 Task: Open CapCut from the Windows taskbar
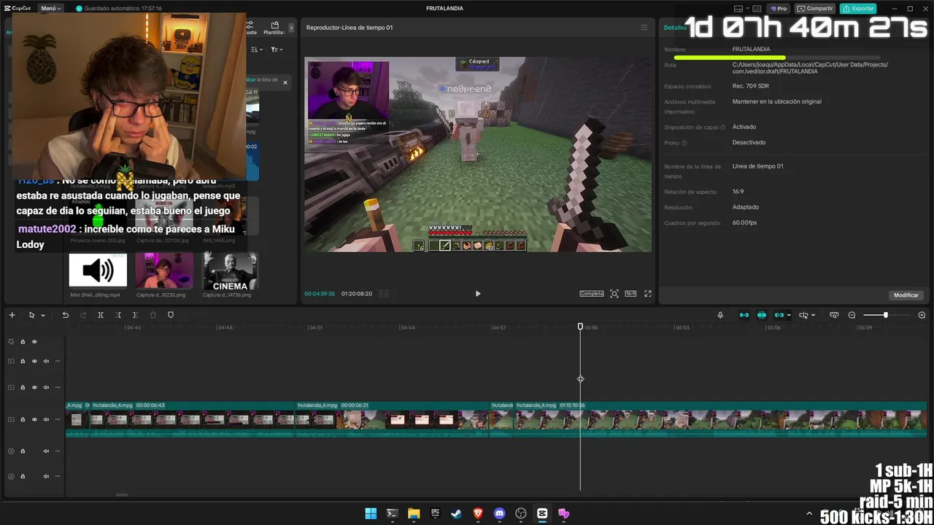click(x=542, y=513)
